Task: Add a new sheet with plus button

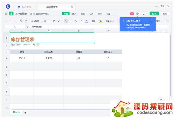Action: coord(25,113)
